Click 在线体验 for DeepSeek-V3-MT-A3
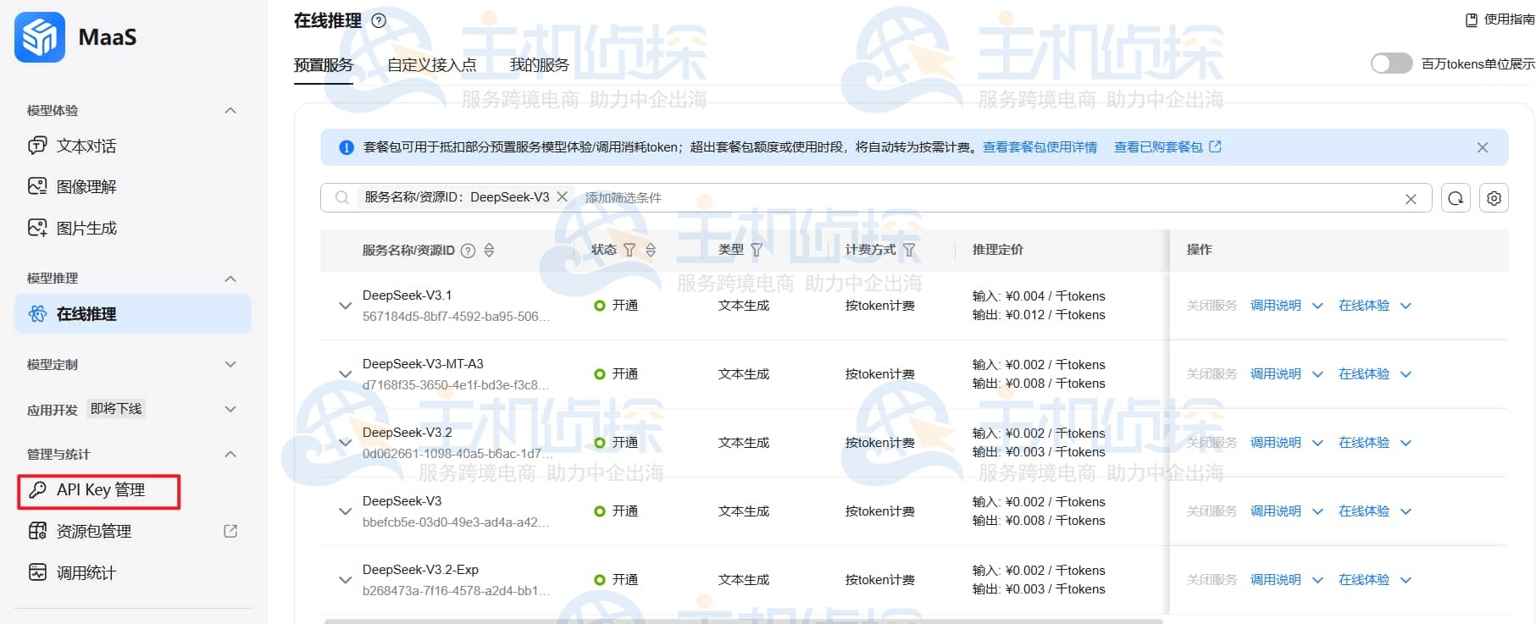The width and height of the screenshot is (1536, 624). click(x=1363, y=374)
